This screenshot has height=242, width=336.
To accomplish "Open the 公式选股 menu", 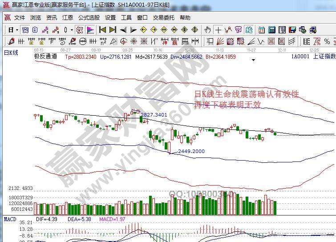I will pyautogui.click(x=89, y=18).
